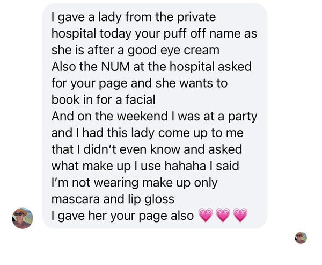Click the line "I gave a lady from the private"

134,17
